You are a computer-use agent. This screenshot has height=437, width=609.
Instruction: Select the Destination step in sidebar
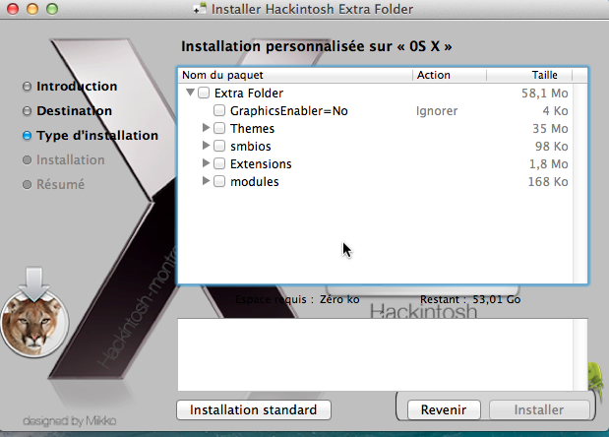pos(74,111)
